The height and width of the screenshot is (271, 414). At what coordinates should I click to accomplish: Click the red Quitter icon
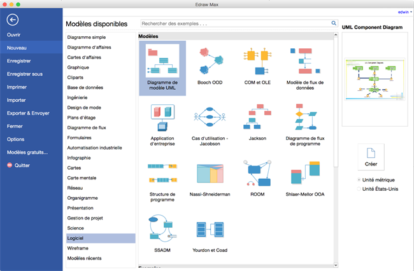coord(10,165)
